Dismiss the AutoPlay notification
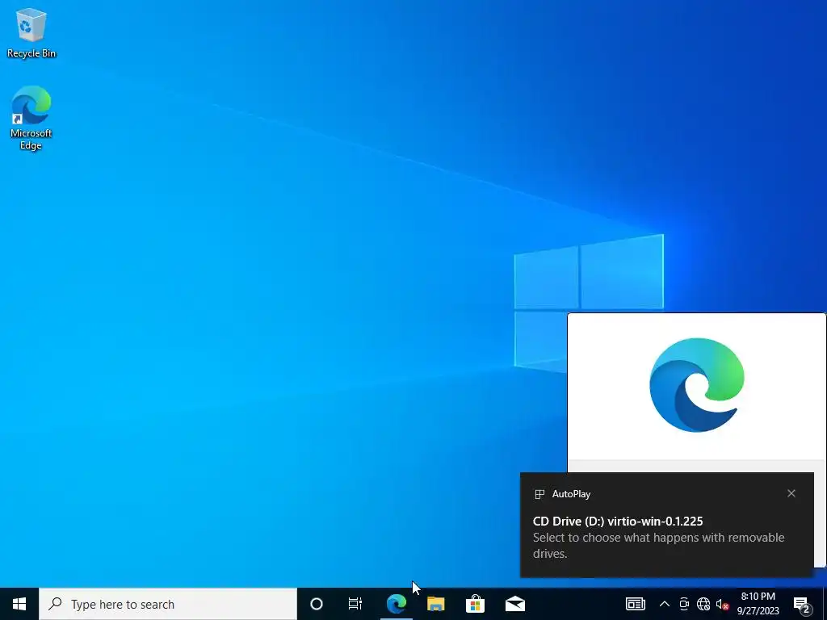This screenshot has height=620, width=827. click(791, 493)
